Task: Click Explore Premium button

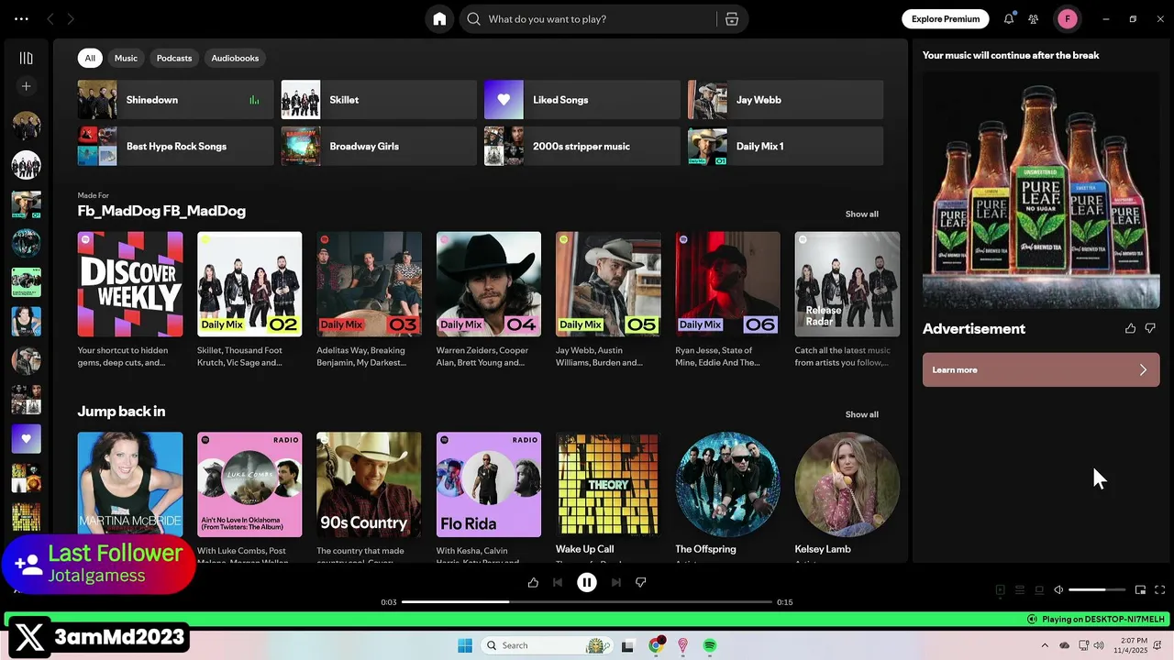Action: (x=946, y=18)
